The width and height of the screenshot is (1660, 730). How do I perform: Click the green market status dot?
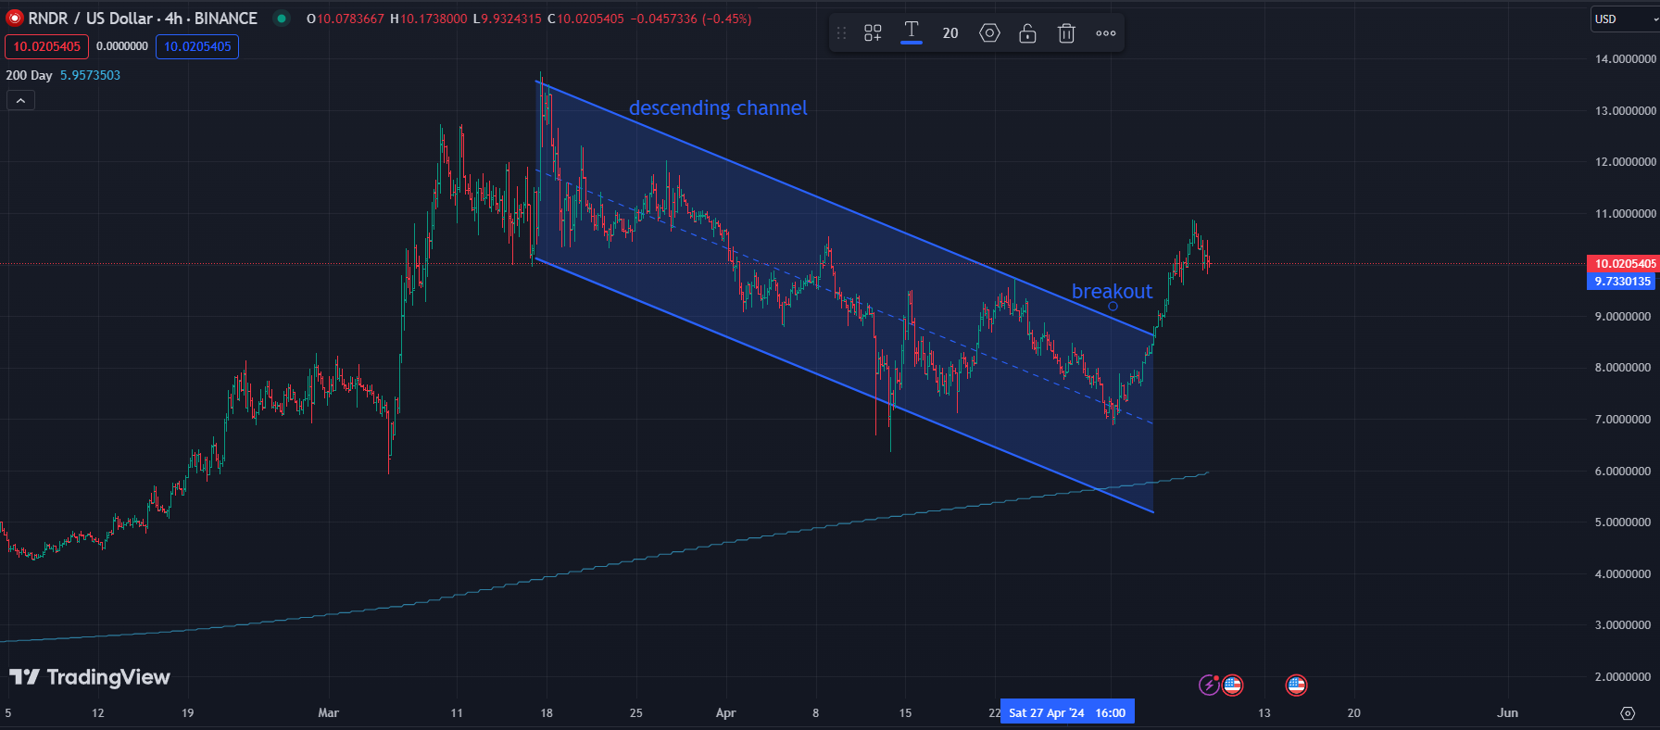282,19
